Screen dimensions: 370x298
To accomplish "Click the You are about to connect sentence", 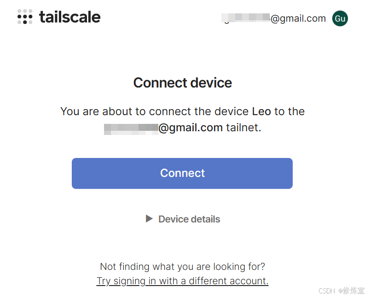I will pos(182,119).
